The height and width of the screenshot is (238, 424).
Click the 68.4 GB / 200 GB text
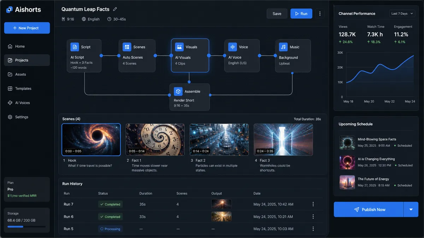click(21, 220)
